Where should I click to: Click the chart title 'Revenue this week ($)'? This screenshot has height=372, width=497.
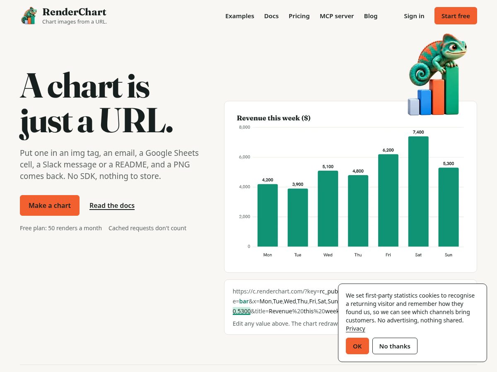(274, 118)
